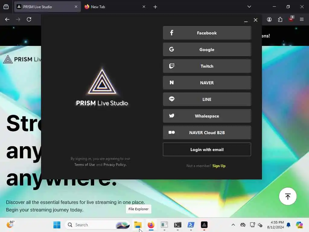Open PRISM Live Studio taskbar icon
The image size is (309, 232).
click(204, 225)
